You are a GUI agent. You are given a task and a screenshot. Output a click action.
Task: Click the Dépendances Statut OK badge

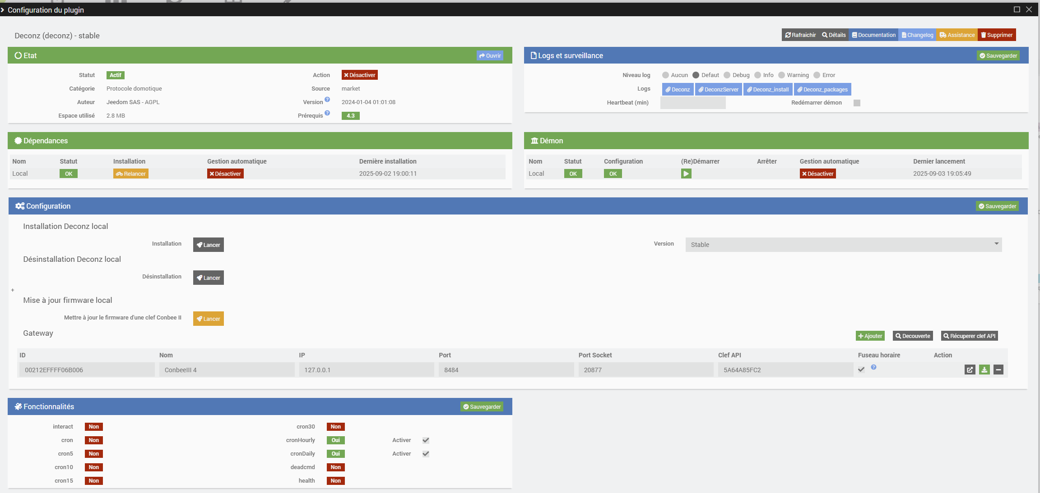[x=69, y=174]
